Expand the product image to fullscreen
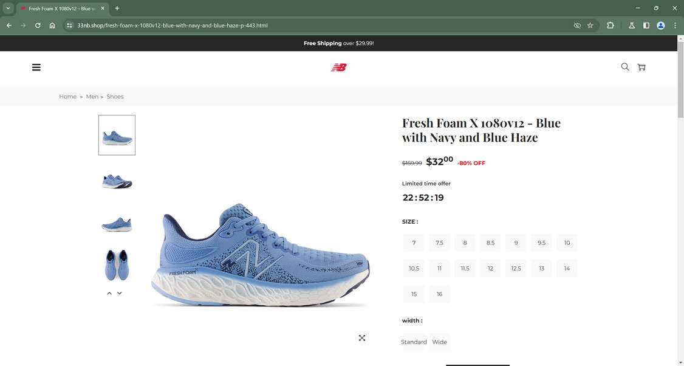This screenshot has width=684, height=366. tap(362, 338)
